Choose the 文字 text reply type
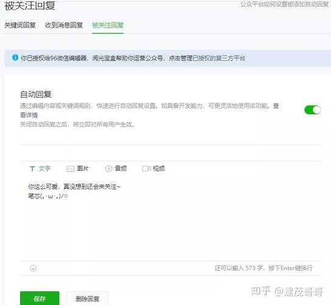The width and height of the screenshot is (331, 305). pyautogui.click(x=40, y=168)
